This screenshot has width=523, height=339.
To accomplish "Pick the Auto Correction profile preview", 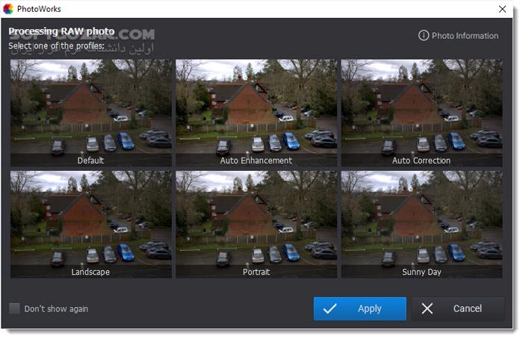I will [421, 113].
